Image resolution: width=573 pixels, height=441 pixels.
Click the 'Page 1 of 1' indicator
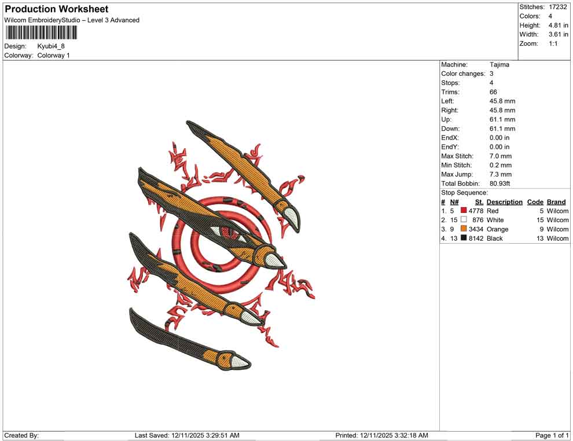[x=552, y=435]
